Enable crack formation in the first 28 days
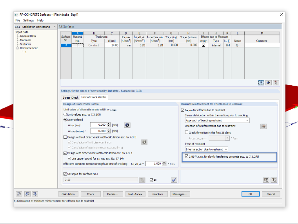 pyautogui.click(x=187, y=132)
